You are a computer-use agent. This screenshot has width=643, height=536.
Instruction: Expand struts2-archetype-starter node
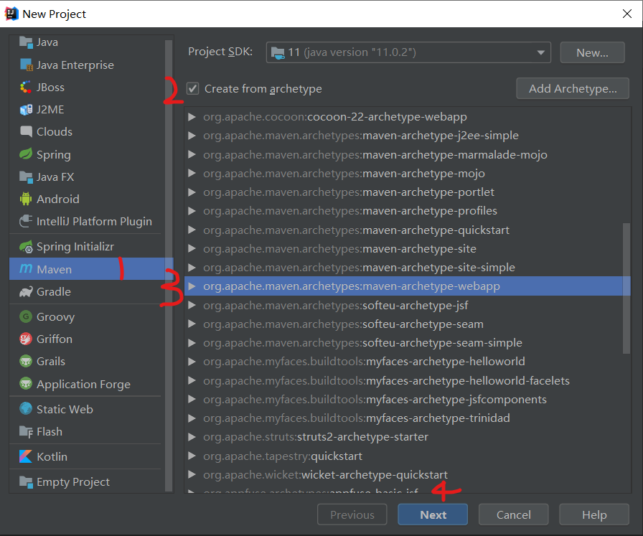[192, 437]
